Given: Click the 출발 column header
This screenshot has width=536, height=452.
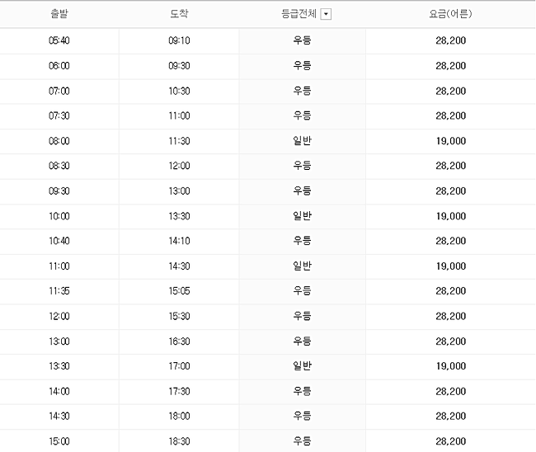Looking at the screenshot, I should tap(59, 14).
